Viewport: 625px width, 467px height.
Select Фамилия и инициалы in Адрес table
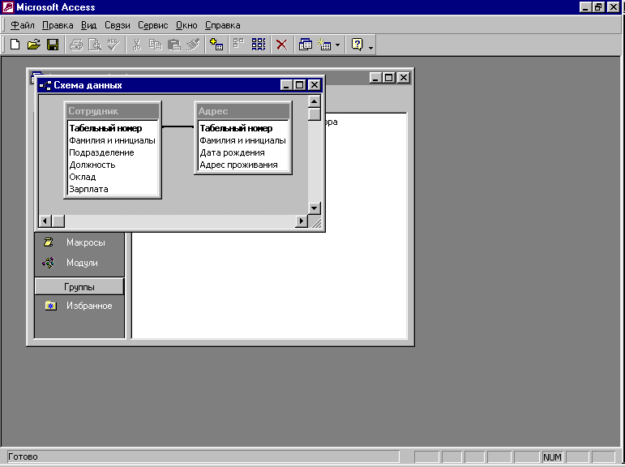[x=243, y=140]
